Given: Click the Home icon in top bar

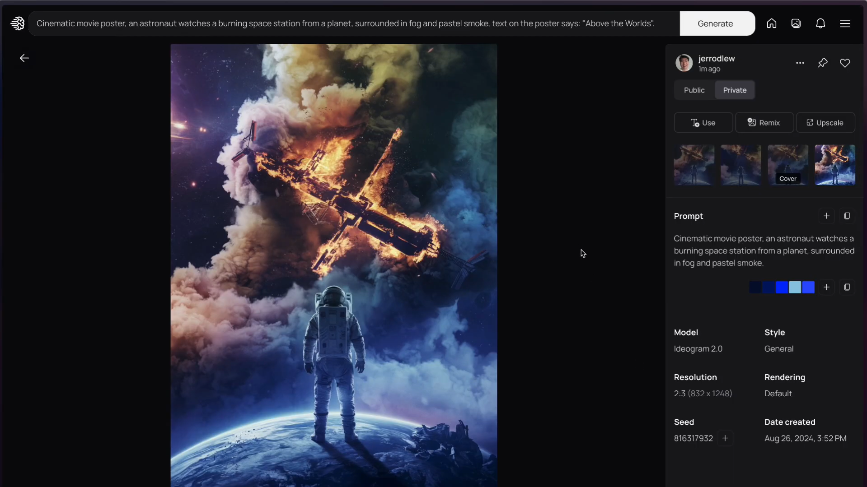Looking at the screenshot, I should [x=772, y=23].
